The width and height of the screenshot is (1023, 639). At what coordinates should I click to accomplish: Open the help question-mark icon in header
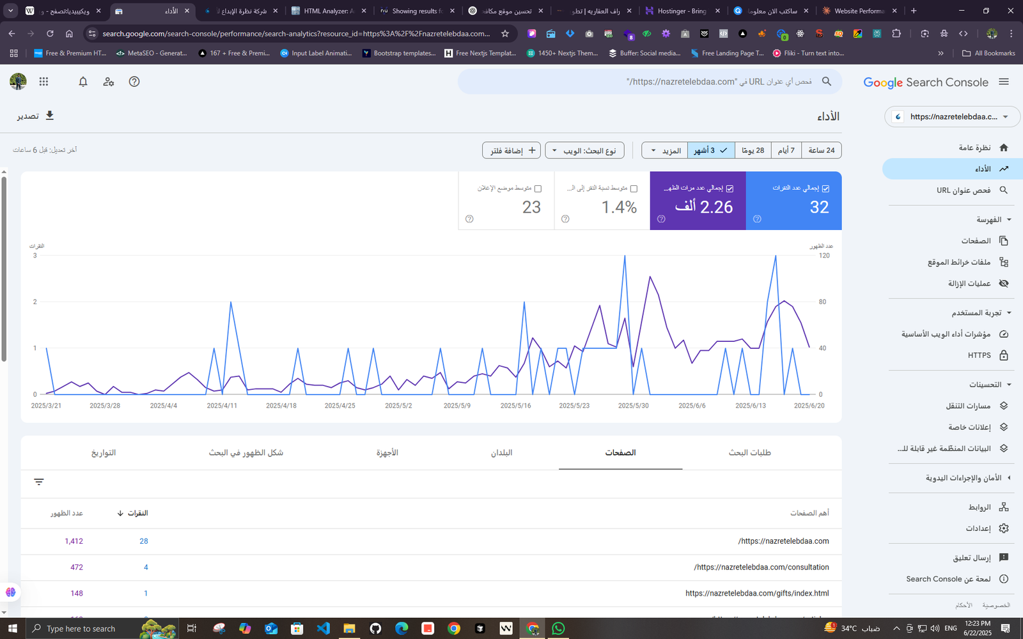pos(134,82)
